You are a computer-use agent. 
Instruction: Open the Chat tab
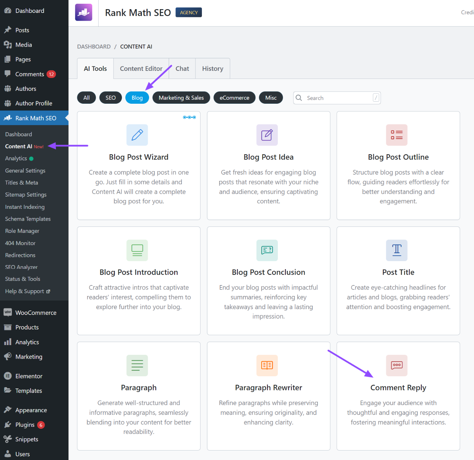(182, 68)
